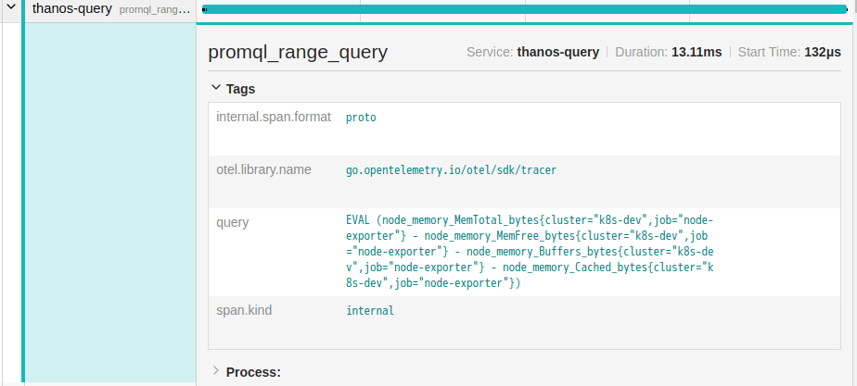This screenshot has width=857, height=386.
Task: Click the promql_range_query span title
Action: [x=298, y=53]
